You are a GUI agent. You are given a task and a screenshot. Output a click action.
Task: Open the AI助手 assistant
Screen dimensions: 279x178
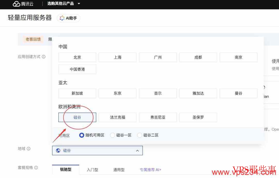click(x=68, y=18)
